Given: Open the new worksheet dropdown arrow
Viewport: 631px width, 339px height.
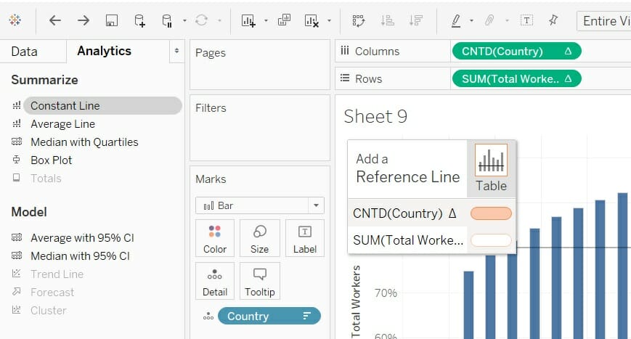Looking at the screenshot, I should (266, 20).
